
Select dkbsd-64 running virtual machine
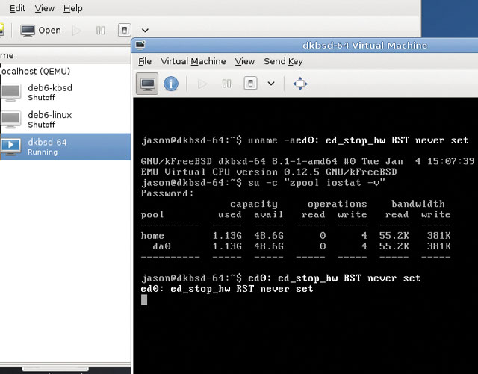pyautogui.click(x=65, y=146)
